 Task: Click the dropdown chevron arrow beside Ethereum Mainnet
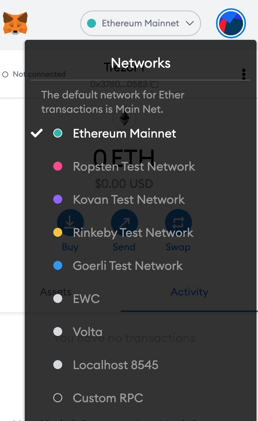point(190,23)
